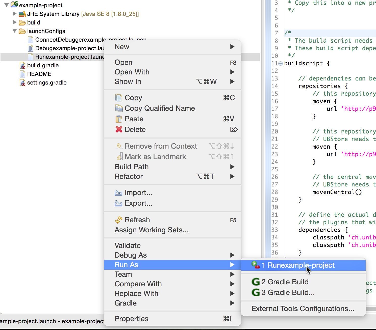The image size is (376, 330).
Task: Click the Runexample-project.launch file icon
Action: tap(31, 57)
